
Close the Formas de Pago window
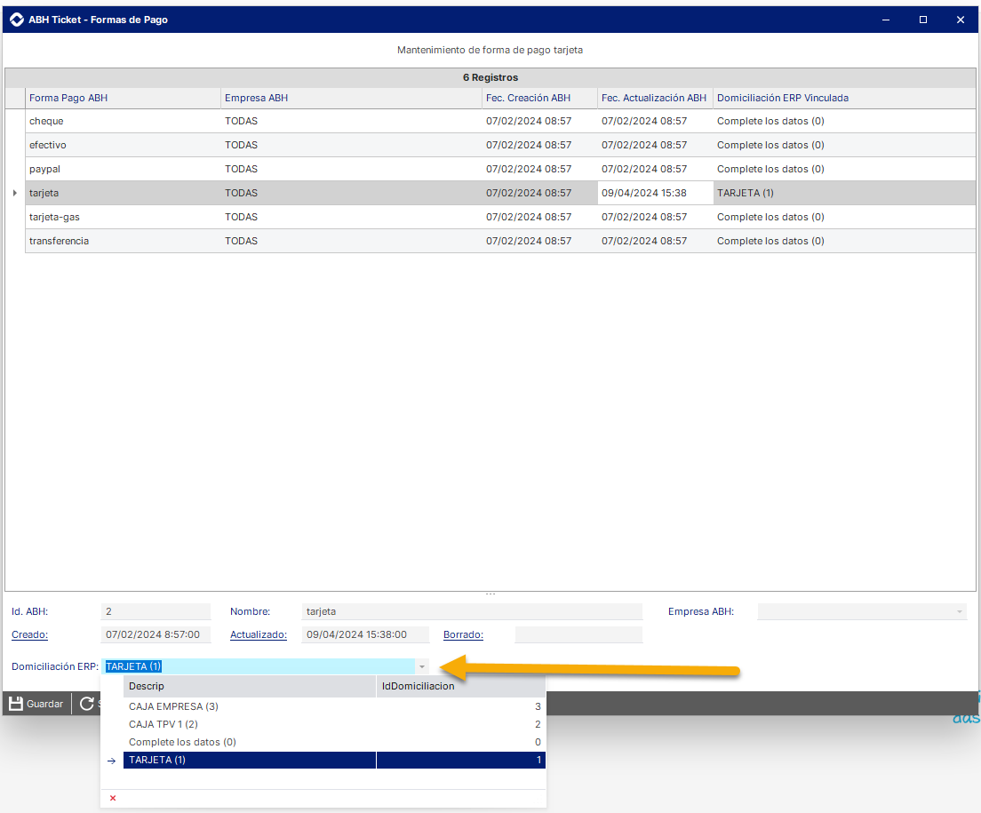[x=961, y=20]
